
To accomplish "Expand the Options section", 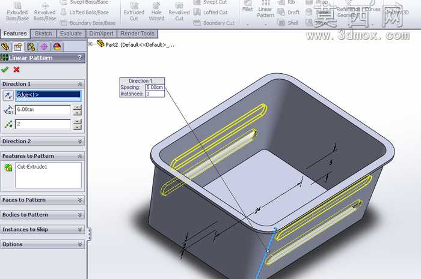I will 80,244.
